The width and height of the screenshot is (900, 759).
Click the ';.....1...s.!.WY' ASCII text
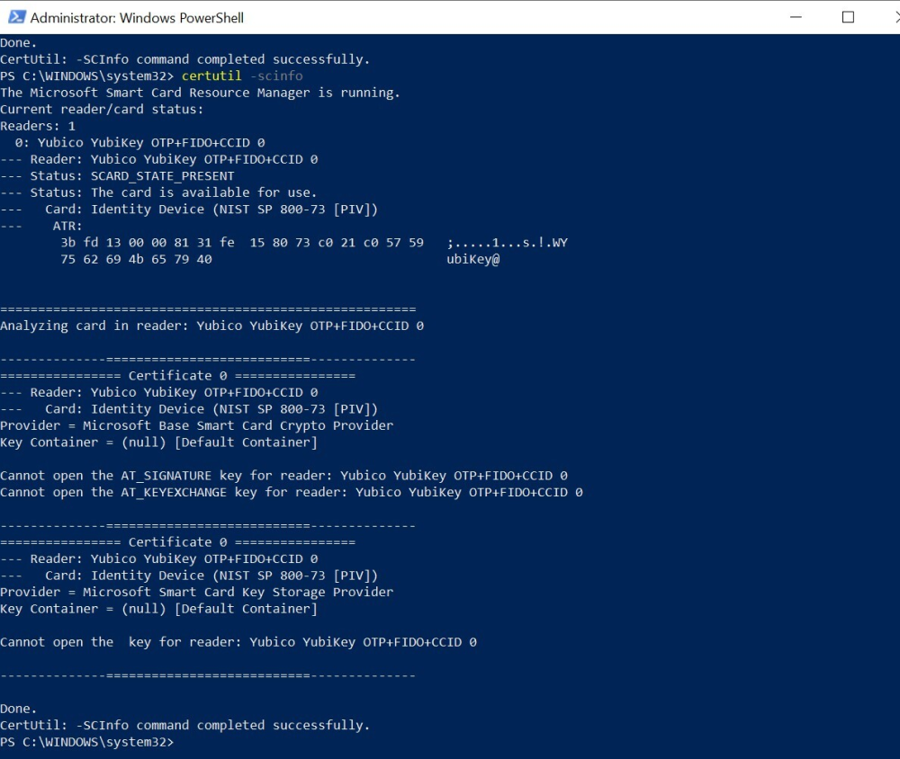[507, 242]
